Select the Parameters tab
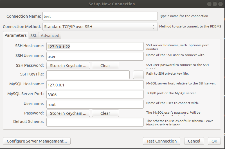The image size is (225, 149). coord(15,36)
